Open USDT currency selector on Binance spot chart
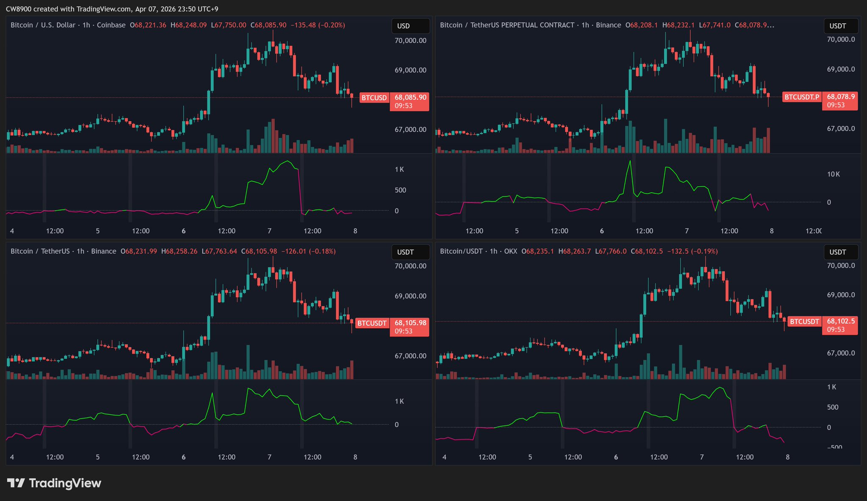 pos(410,252)
